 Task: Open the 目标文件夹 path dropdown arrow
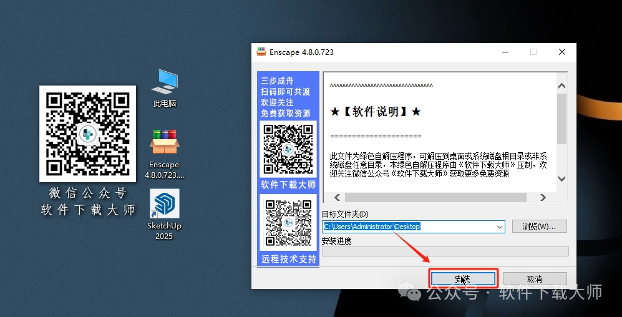[500, 227]
